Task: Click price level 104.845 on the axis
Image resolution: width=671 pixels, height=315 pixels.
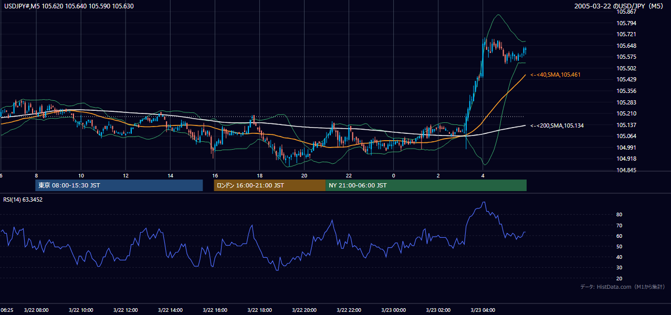Action: [x=625, y=170]
